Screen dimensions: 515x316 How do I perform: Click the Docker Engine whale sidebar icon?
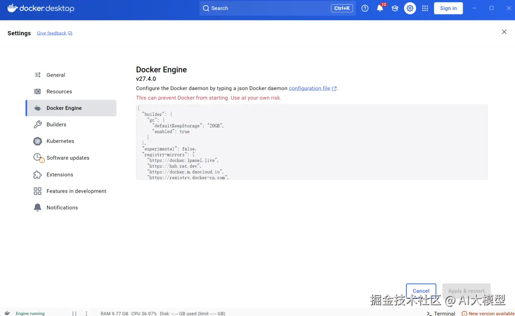click(38, 108)
